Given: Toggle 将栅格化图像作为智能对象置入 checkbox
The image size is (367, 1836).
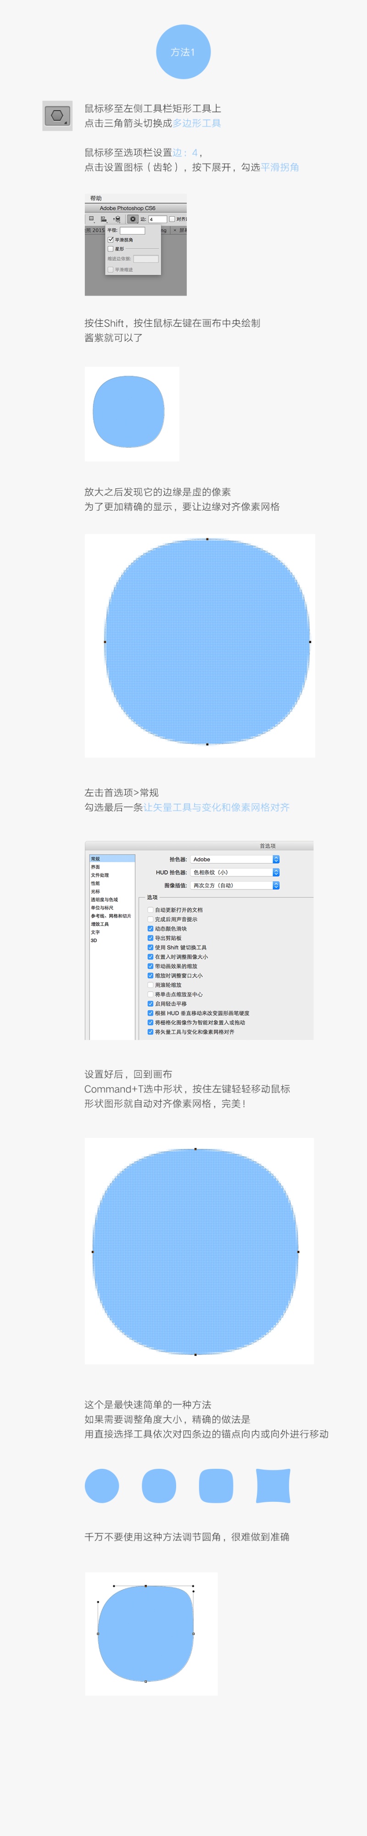Looking at the screenshot, I should 150,1022.
